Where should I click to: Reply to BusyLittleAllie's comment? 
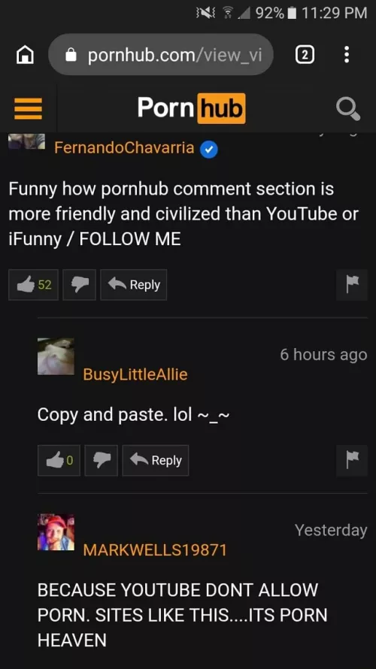[x=156, y=460]
